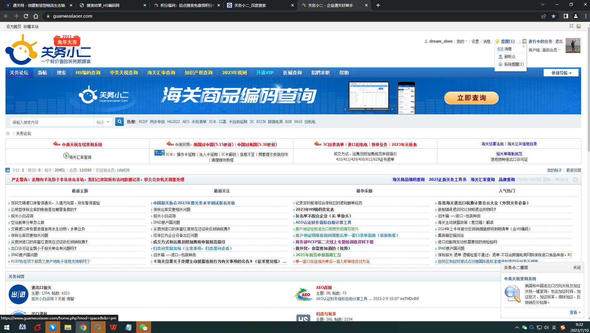This screenshot has height=333, width=590.
Task: Open the 设置 link in user bar
Action: (x=475, y=41)
